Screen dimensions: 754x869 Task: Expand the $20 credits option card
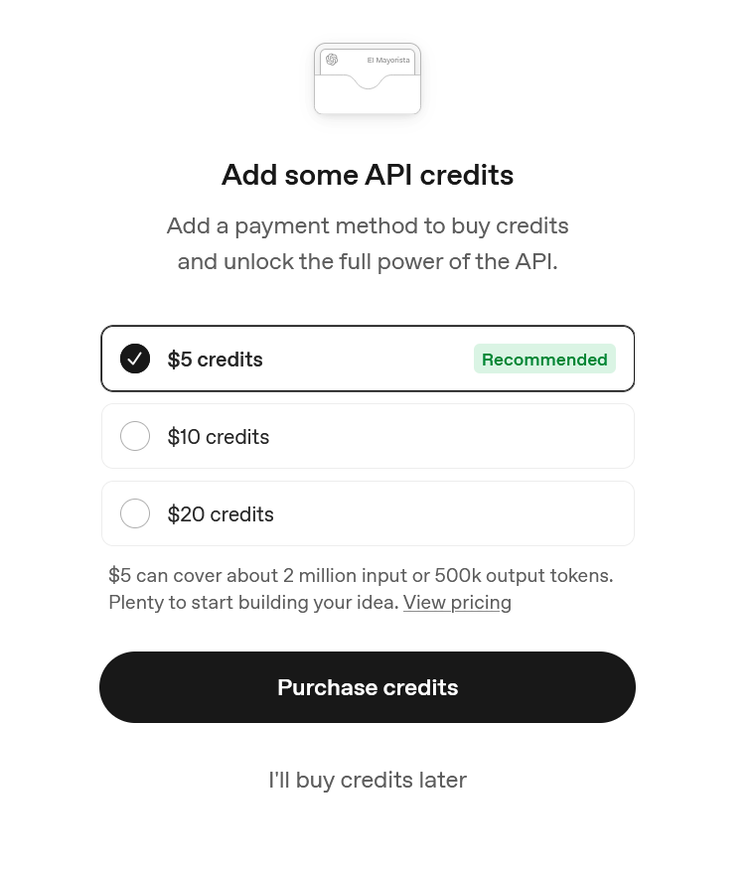click(368, 513)
